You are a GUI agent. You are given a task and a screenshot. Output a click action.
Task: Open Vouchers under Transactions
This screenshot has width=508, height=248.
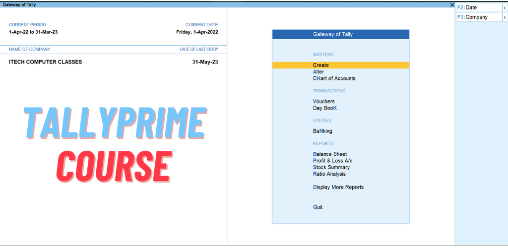pos(323,101)
